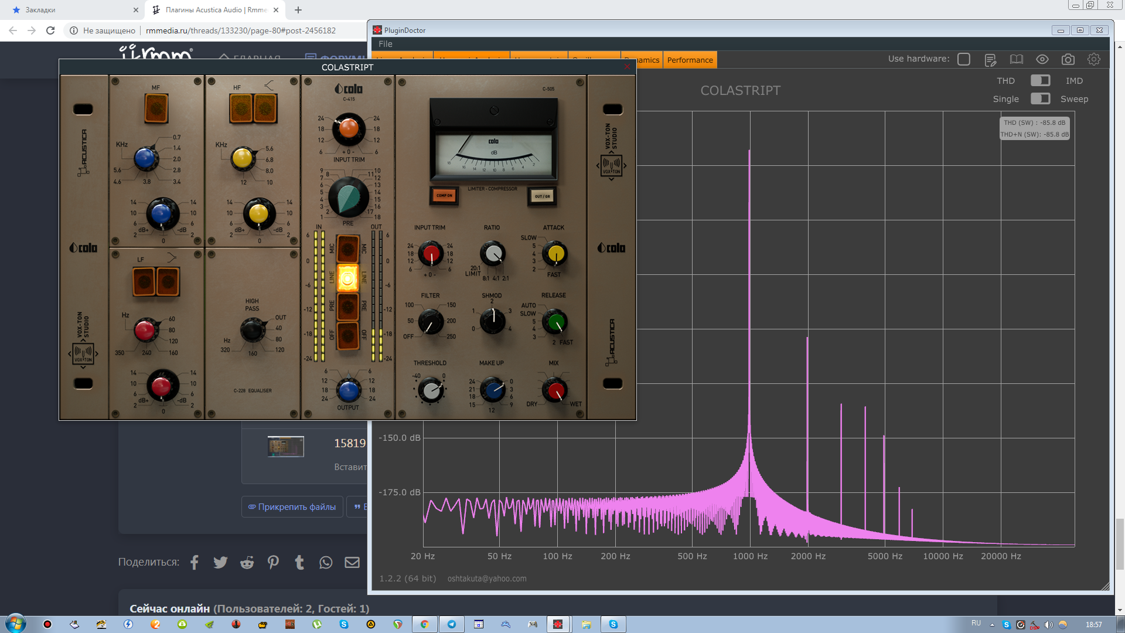Image resolution: width=1125 pixels, height=633 pixels.
Task: Open Telegram from the taskbar
Action: click(x=452, y=624)
